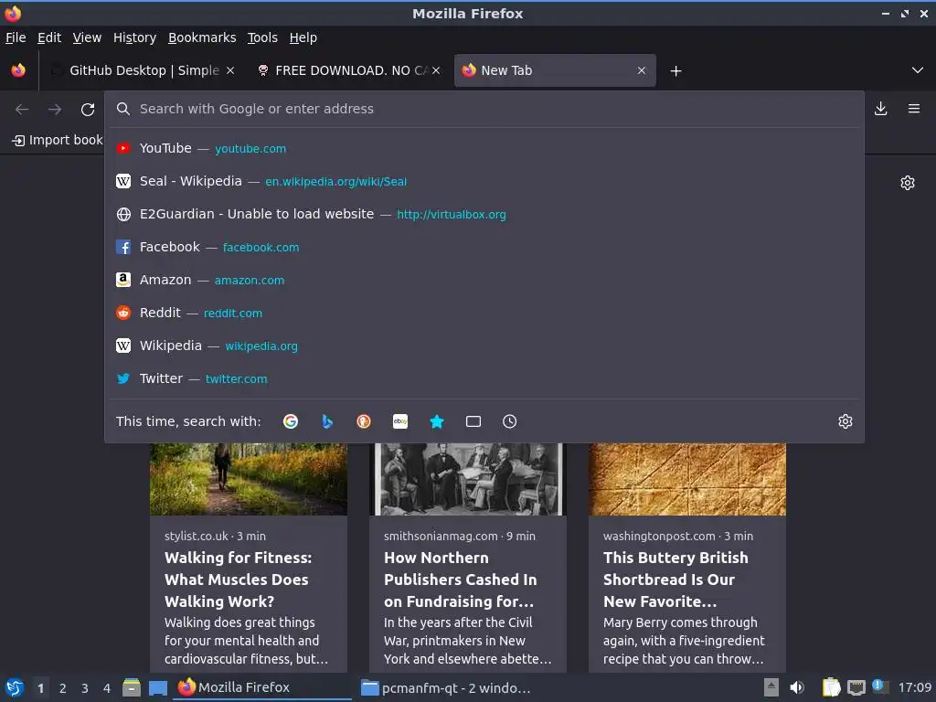The image size is (936, 702).
Task: Search open tabs via the tab icon
Action: point(473,421)
